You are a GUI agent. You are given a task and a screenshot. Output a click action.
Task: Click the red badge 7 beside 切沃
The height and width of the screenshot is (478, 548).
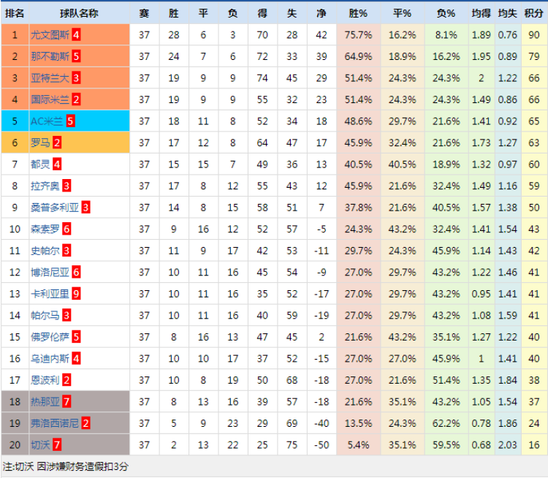(56, 444)
